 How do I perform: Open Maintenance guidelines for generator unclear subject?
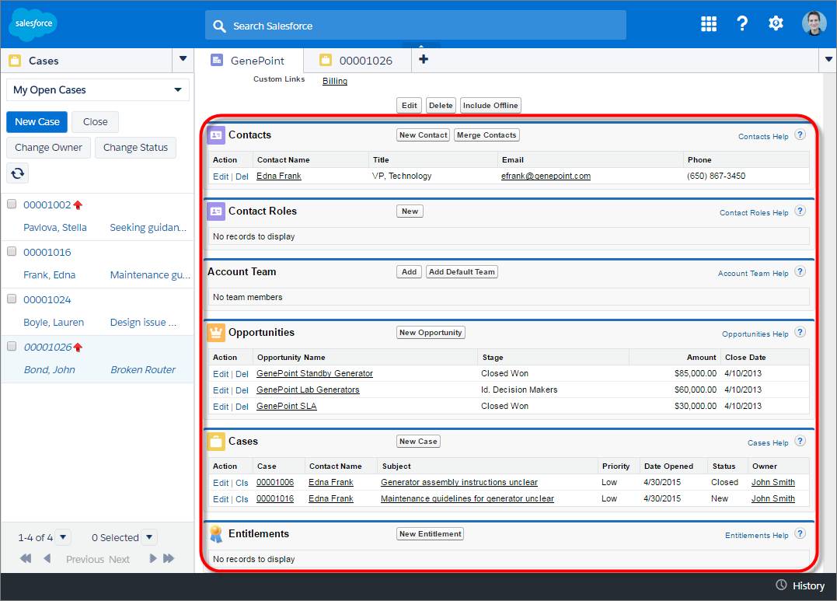click(x=467, y=498)
